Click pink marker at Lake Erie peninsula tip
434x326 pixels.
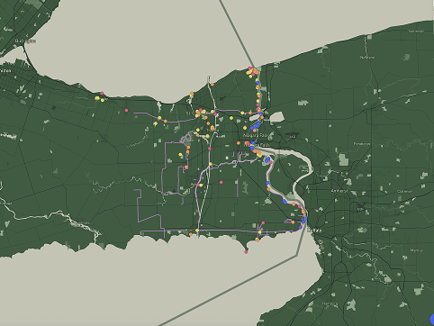pyautogui.click(x=246, y=252)
